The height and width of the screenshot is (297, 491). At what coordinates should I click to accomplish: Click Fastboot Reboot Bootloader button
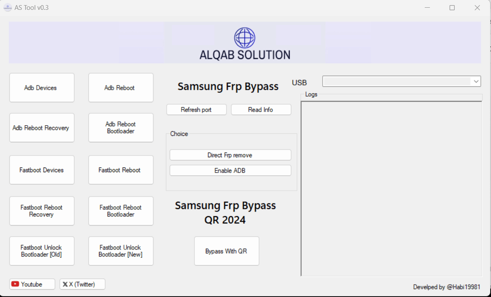pos(121,211)
